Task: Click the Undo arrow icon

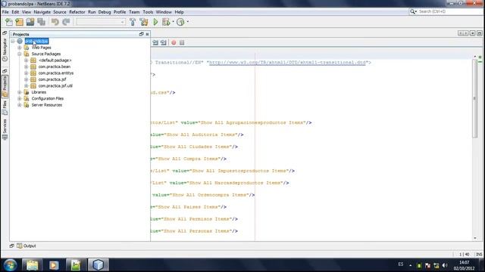Action: point(55,22)
